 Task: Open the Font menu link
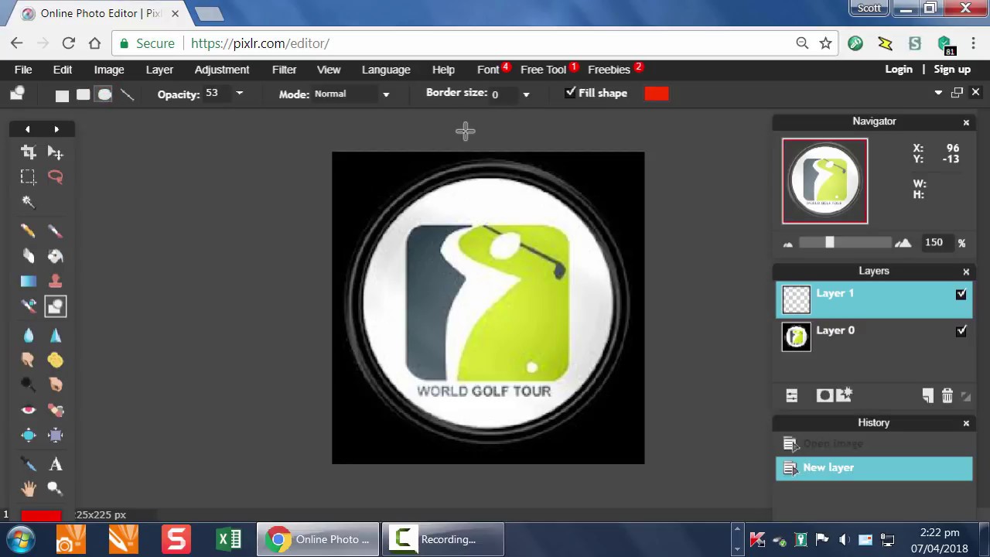click(x=488, y=70)
